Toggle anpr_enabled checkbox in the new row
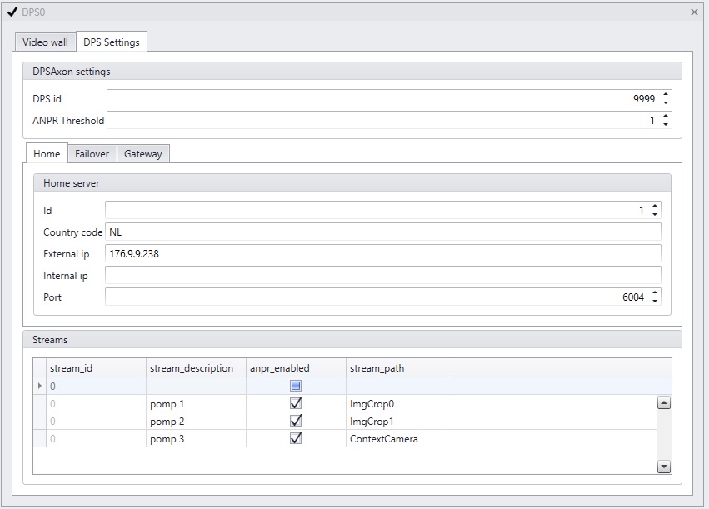 click(296, 386)
